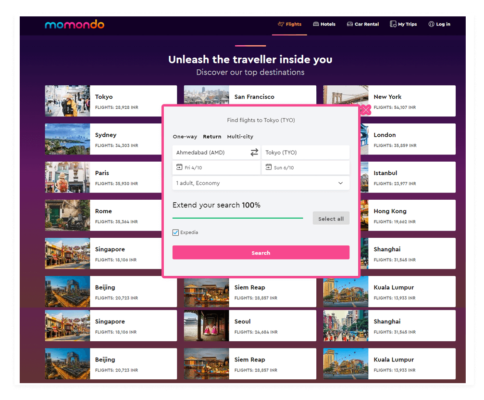Open the Fri 4/10 departure date picker
Screen dimensions: 484x400
pos(216,168)
